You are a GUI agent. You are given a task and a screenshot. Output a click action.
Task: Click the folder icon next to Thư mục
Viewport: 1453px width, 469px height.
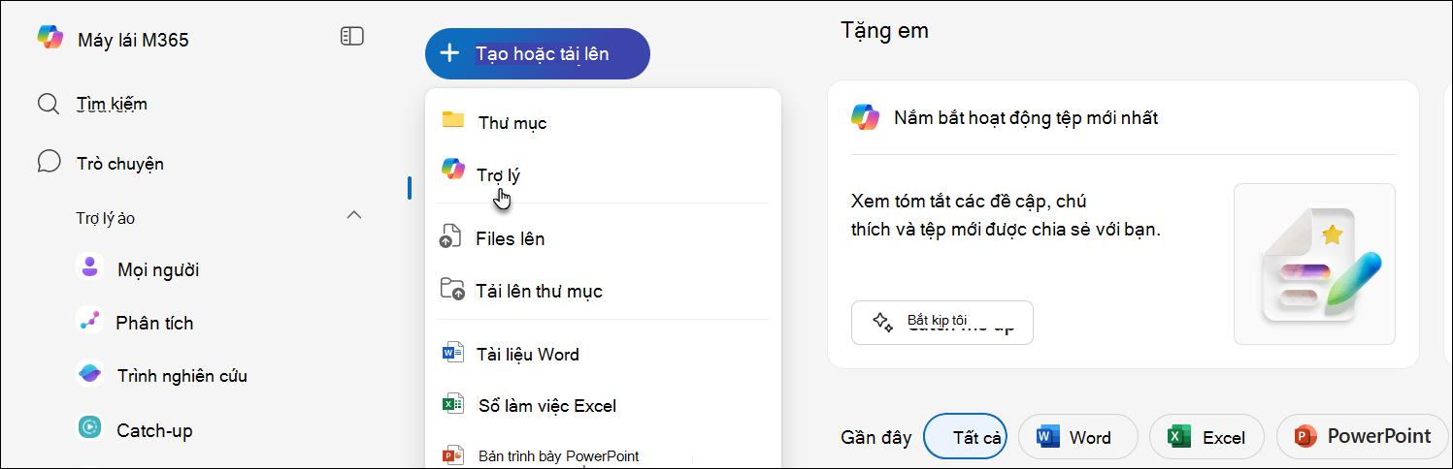(453, 120)
